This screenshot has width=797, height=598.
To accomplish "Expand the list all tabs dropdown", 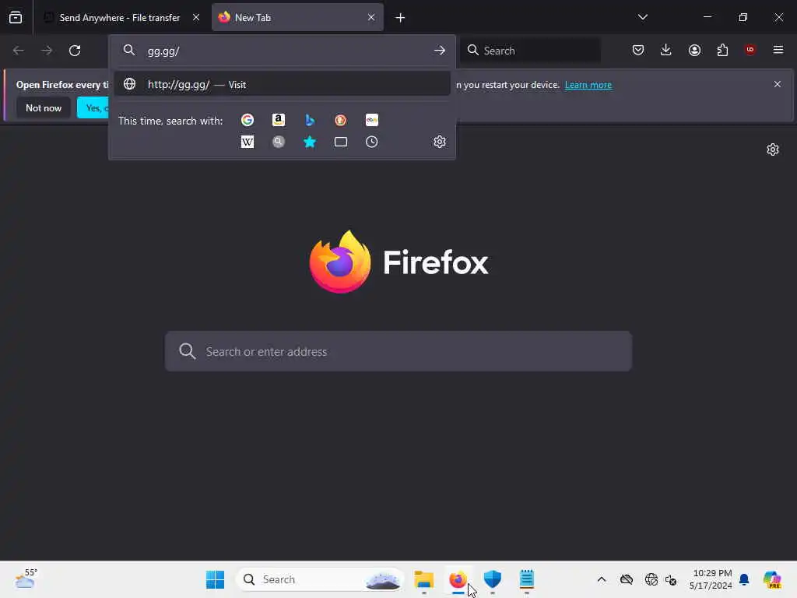I will click(642, 17).
